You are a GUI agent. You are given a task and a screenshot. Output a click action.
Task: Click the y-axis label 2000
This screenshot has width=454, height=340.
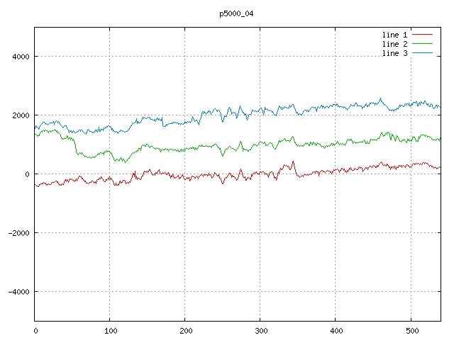[21, 115]
